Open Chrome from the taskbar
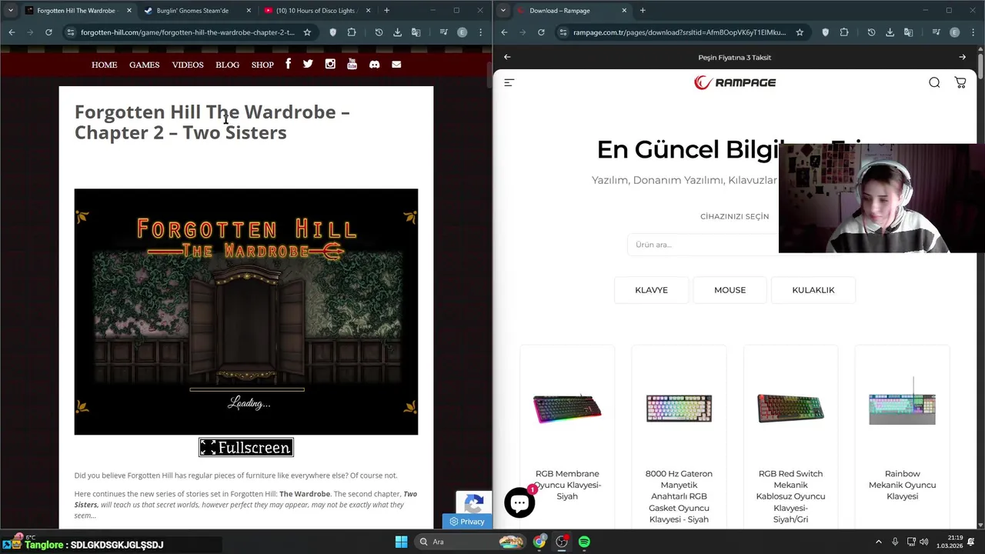985x554 pixels. click(539, 542)
